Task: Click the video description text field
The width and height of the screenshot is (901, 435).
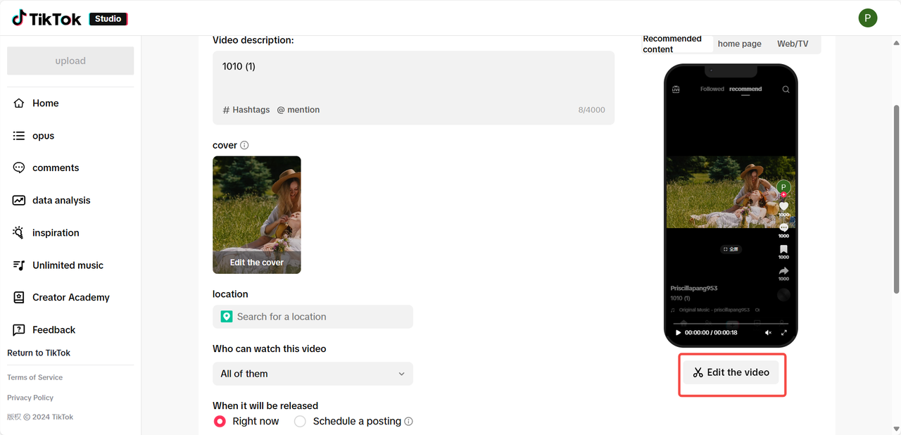Action: click(413, 88)
